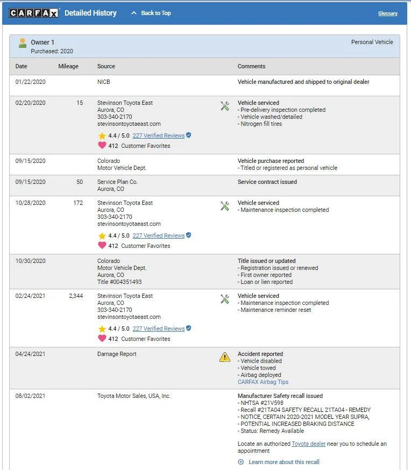Click Learn more about this recall
The width and height of the screenshot is (411, 470).
[x=284, y=462]
